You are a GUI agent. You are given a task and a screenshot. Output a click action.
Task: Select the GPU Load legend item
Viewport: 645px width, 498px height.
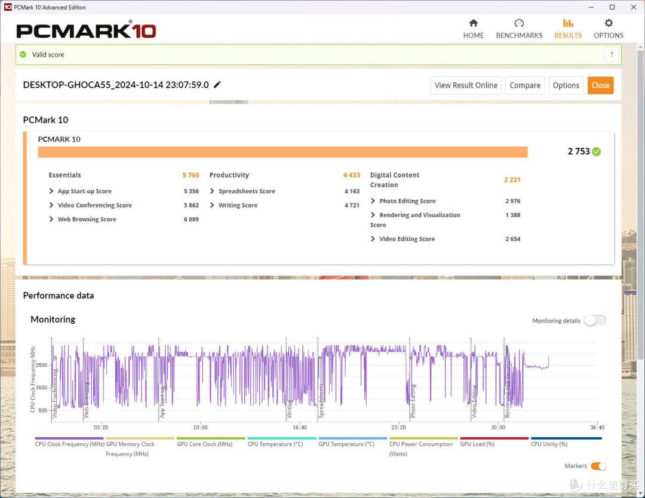coord(494,443)
